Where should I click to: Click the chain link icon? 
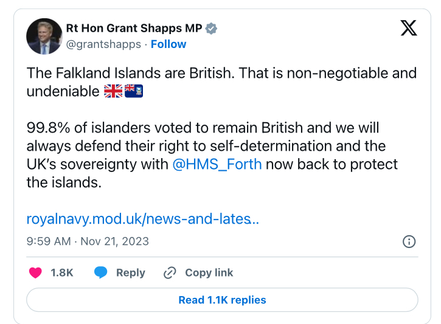click(x=170, y=272)
